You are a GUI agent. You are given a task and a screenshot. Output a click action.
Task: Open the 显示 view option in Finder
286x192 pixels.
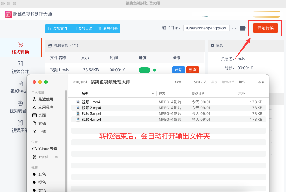178,82
